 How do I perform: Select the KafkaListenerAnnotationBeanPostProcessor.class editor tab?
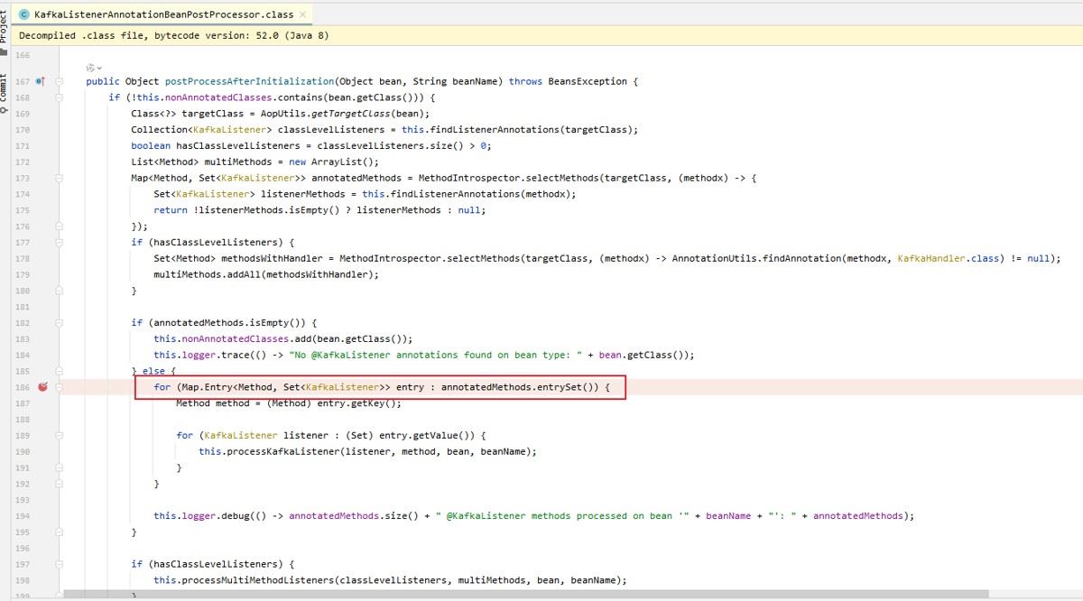pos(162,14)
